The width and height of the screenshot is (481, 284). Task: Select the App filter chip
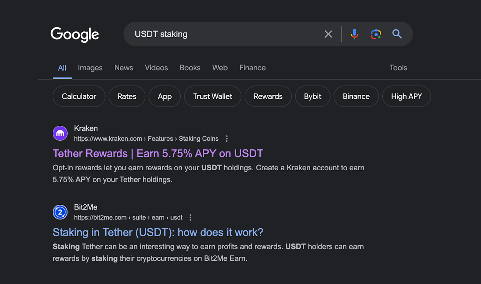tap(165, 96)
